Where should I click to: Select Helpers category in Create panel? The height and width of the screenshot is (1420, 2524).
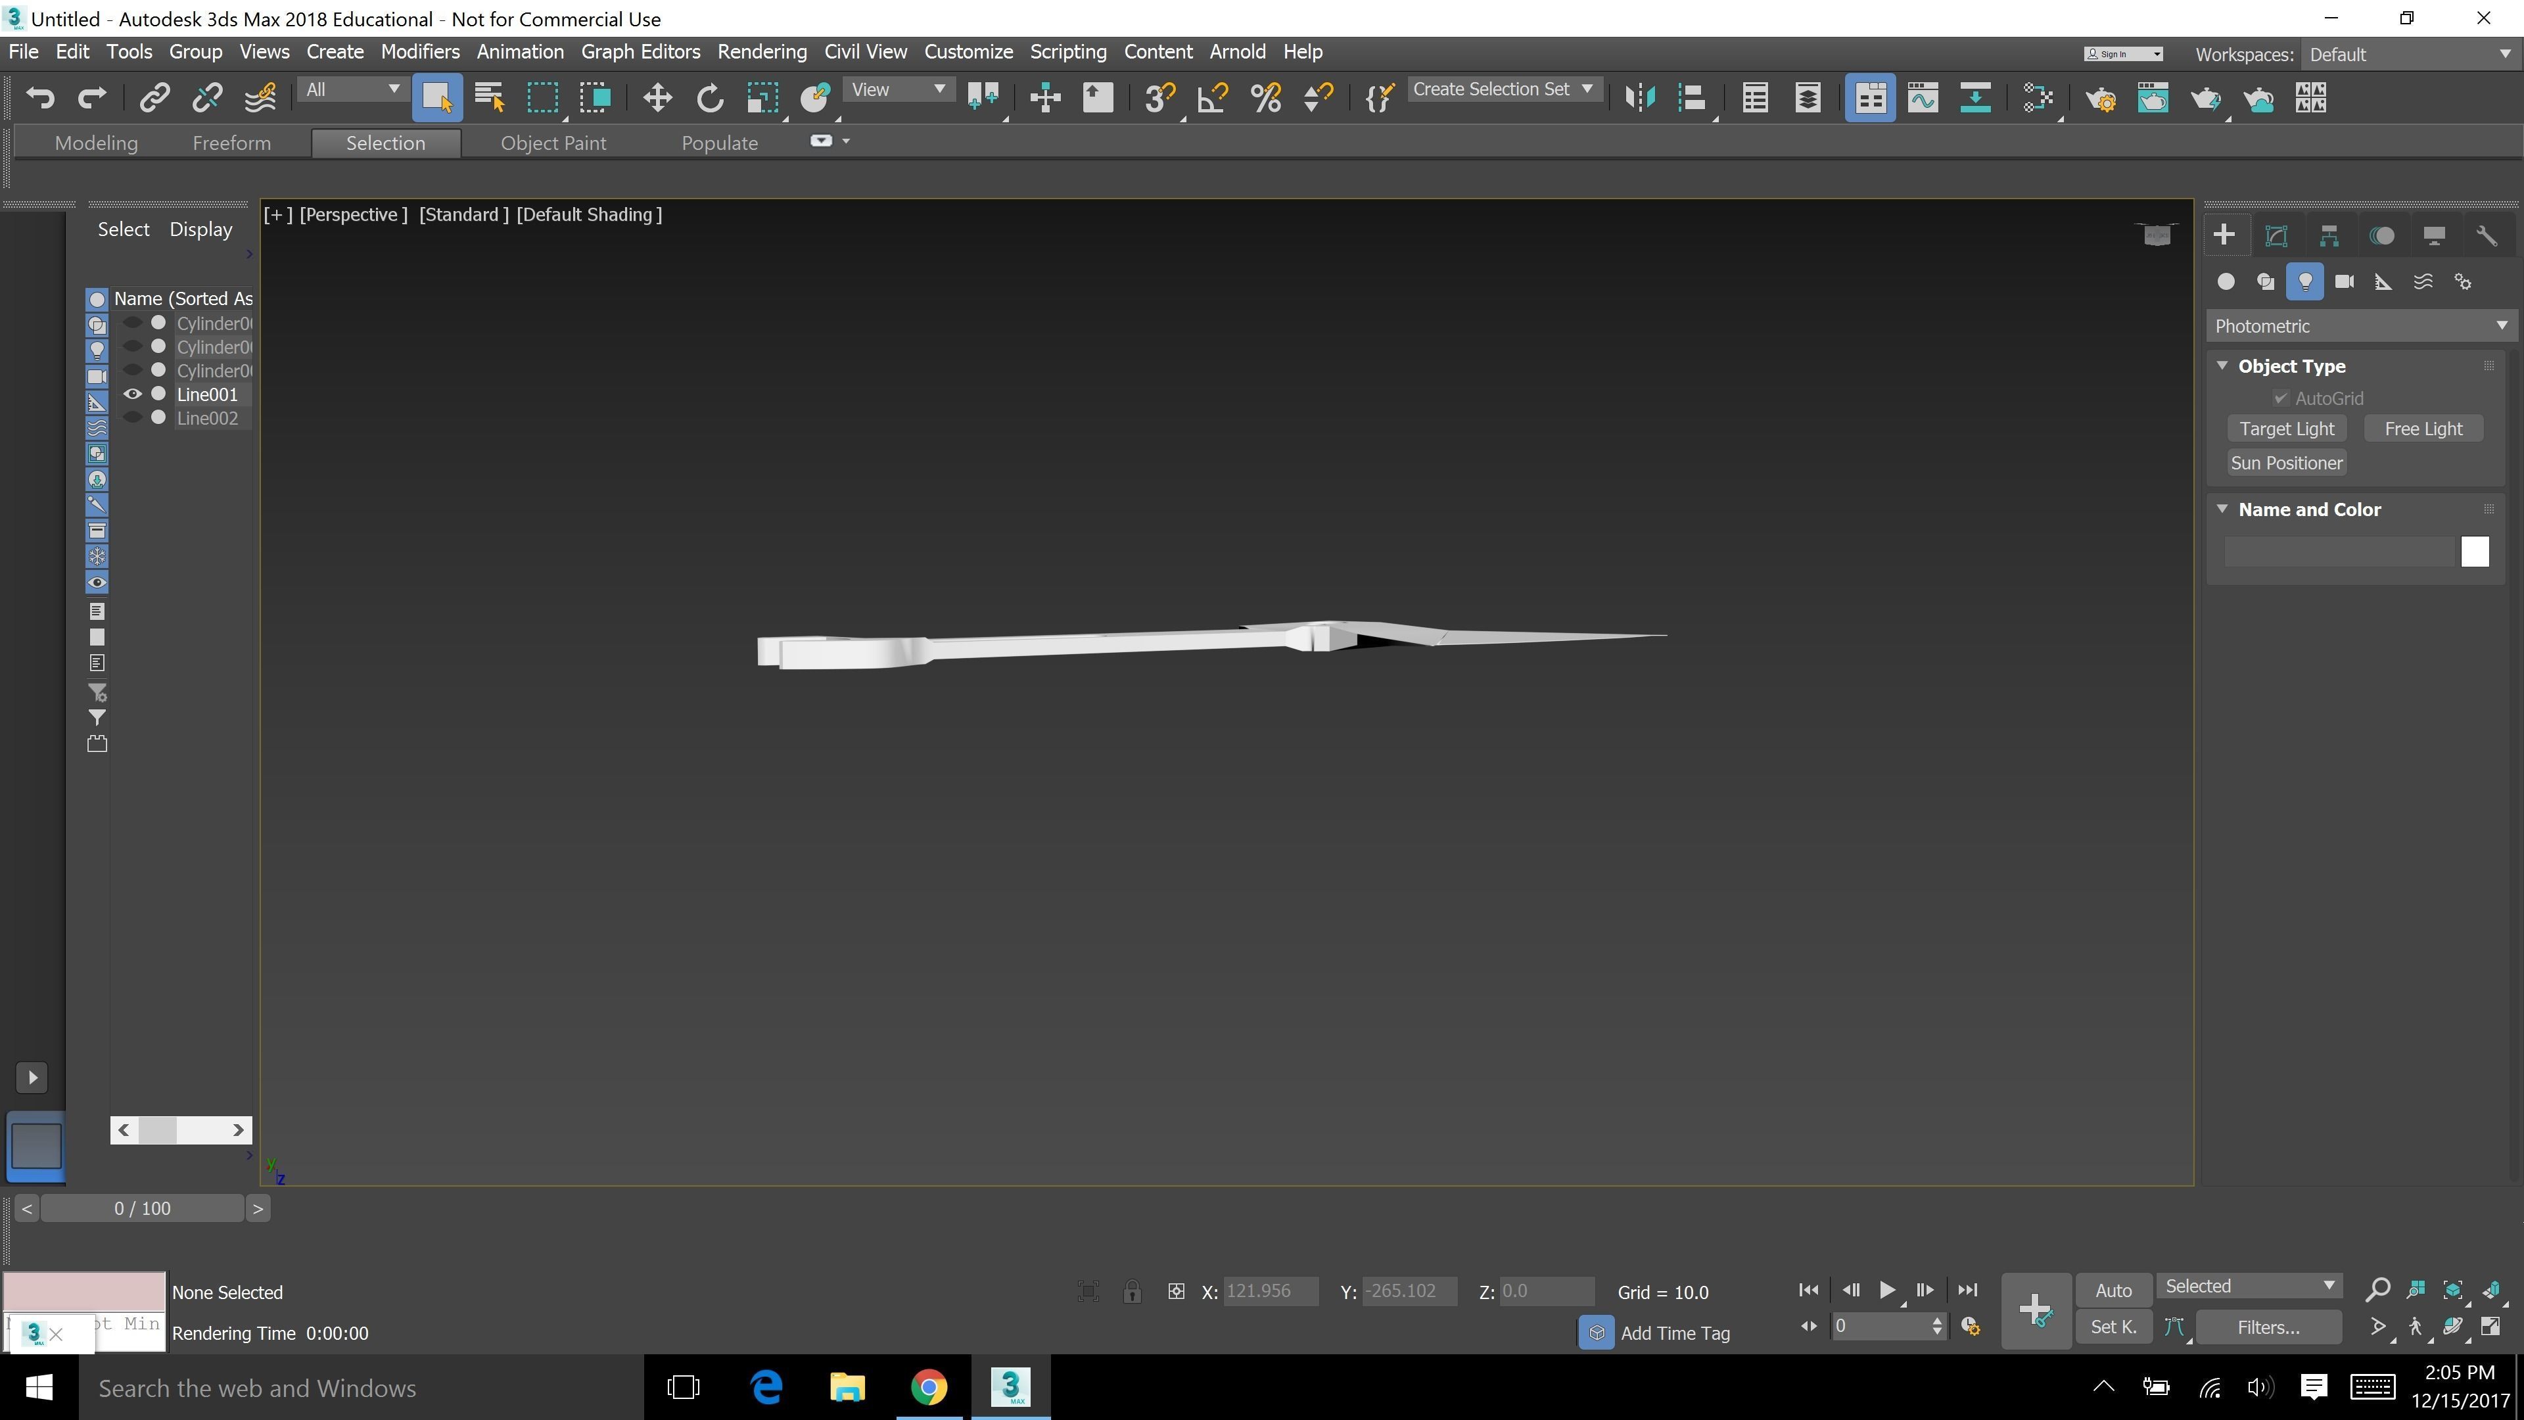pyautogui.click(x=2384, y=282)
